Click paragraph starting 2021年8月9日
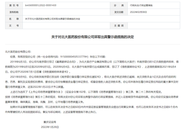The height and width of the screenshot is (129, 181). coord(92,82)
